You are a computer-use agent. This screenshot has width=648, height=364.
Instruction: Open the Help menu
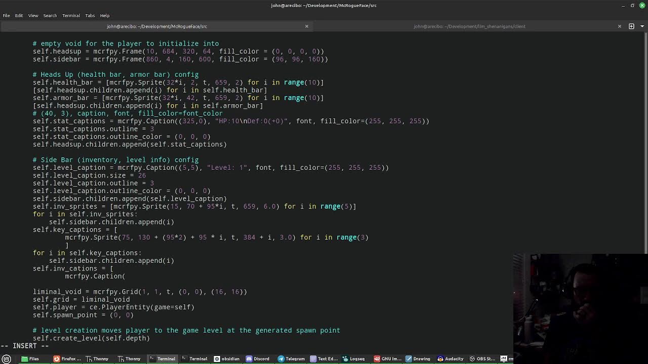[x=105, y=16]
